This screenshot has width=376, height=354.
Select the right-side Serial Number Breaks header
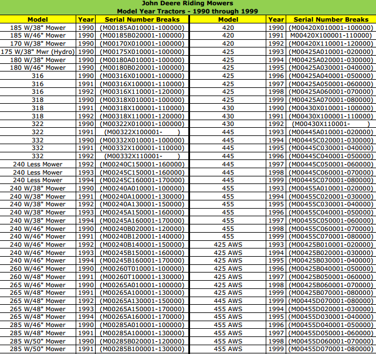[x=331, y=19]
